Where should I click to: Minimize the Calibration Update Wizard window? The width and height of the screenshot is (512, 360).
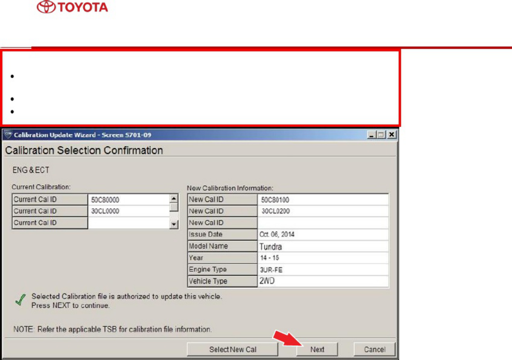[371, 134]
